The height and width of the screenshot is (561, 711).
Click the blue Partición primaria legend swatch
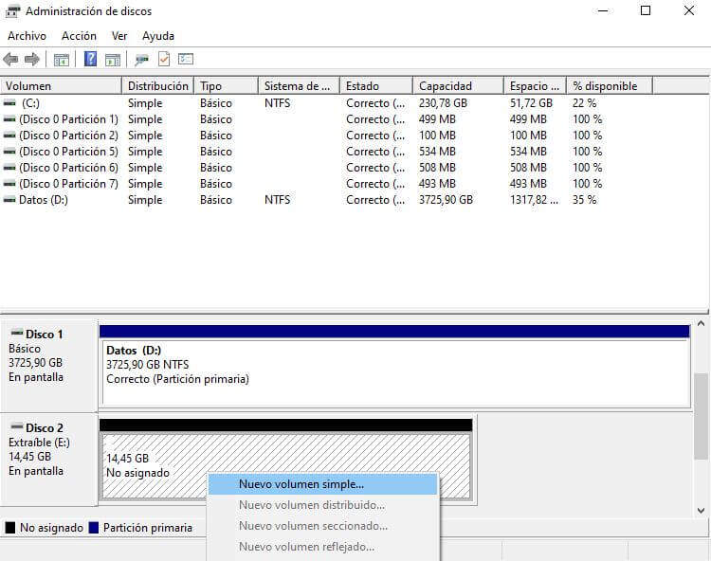(x=94, y=528)
